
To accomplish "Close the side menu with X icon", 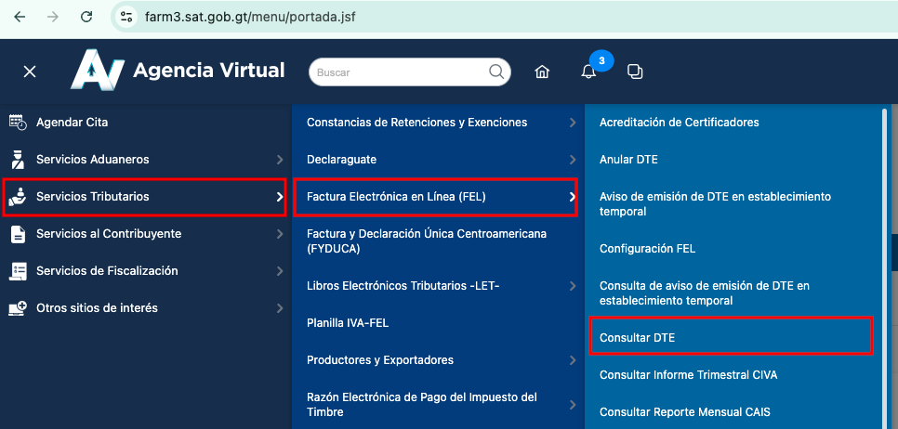I will point(30,71).
